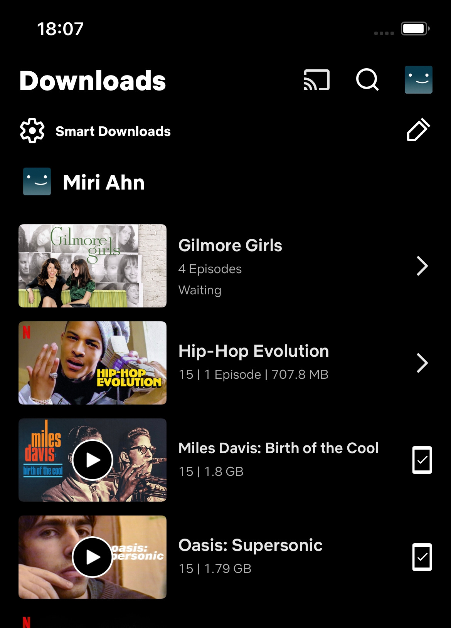Select Miles Davis: Birth of the Cool title

pos(278,448)
